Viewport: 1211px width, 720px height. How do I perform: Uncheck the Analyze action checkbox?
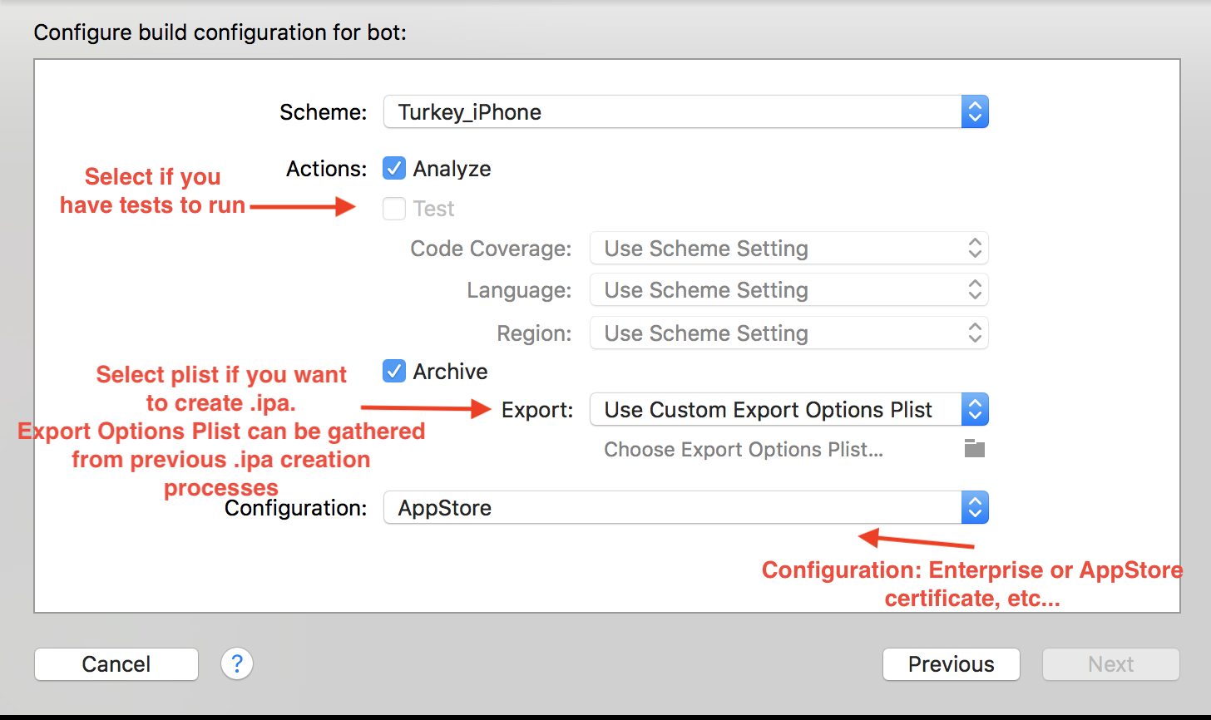[393, 169]
